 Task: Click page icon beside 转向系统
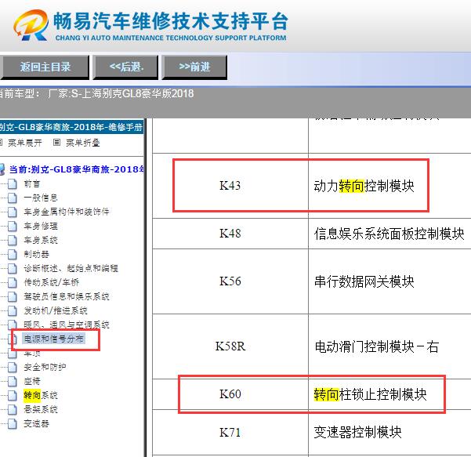click(13, 395)
